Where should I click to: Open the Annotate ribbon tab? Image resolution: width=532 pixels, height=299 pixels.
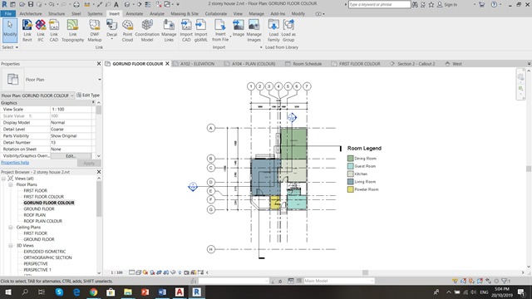pyautogui.click(x=135, y=13)
